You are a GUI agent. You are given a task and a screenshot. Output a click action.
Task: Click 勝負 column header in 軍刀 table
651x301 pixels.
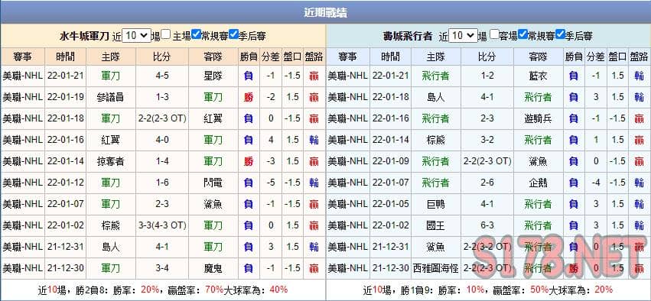[x=249, y=57]
